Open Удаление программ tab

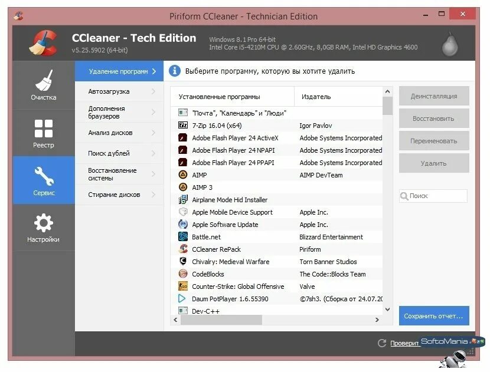tap(119, 71)
